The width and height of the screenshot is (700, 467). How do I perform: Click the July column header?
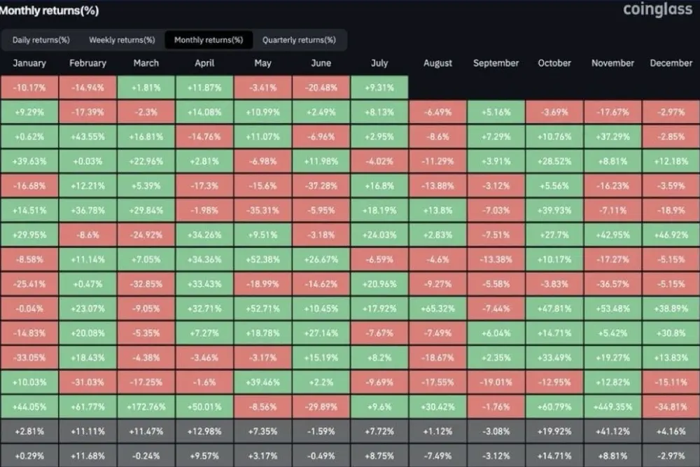[379, 64]
